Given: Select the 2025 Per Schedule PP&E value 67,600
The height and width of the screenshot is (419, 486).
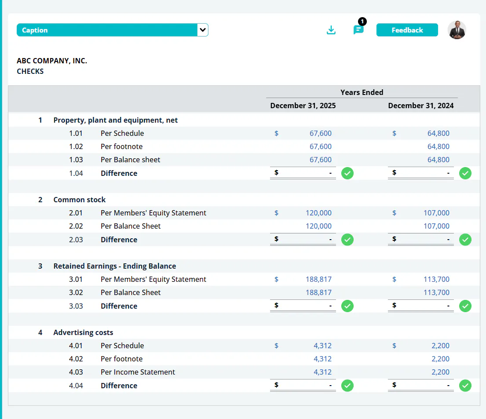Looking at the screenshot, I should 321,133.
